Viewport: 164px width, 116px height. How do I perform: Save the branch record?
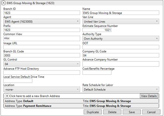[132, 112]
